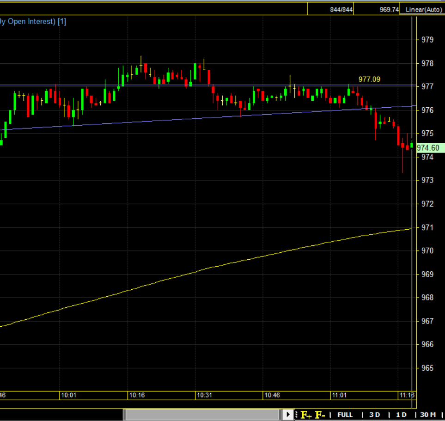The height and width of the screenshot is (421, 445).
Task: Click the 967 price axis label
Action: click(427, 321)
